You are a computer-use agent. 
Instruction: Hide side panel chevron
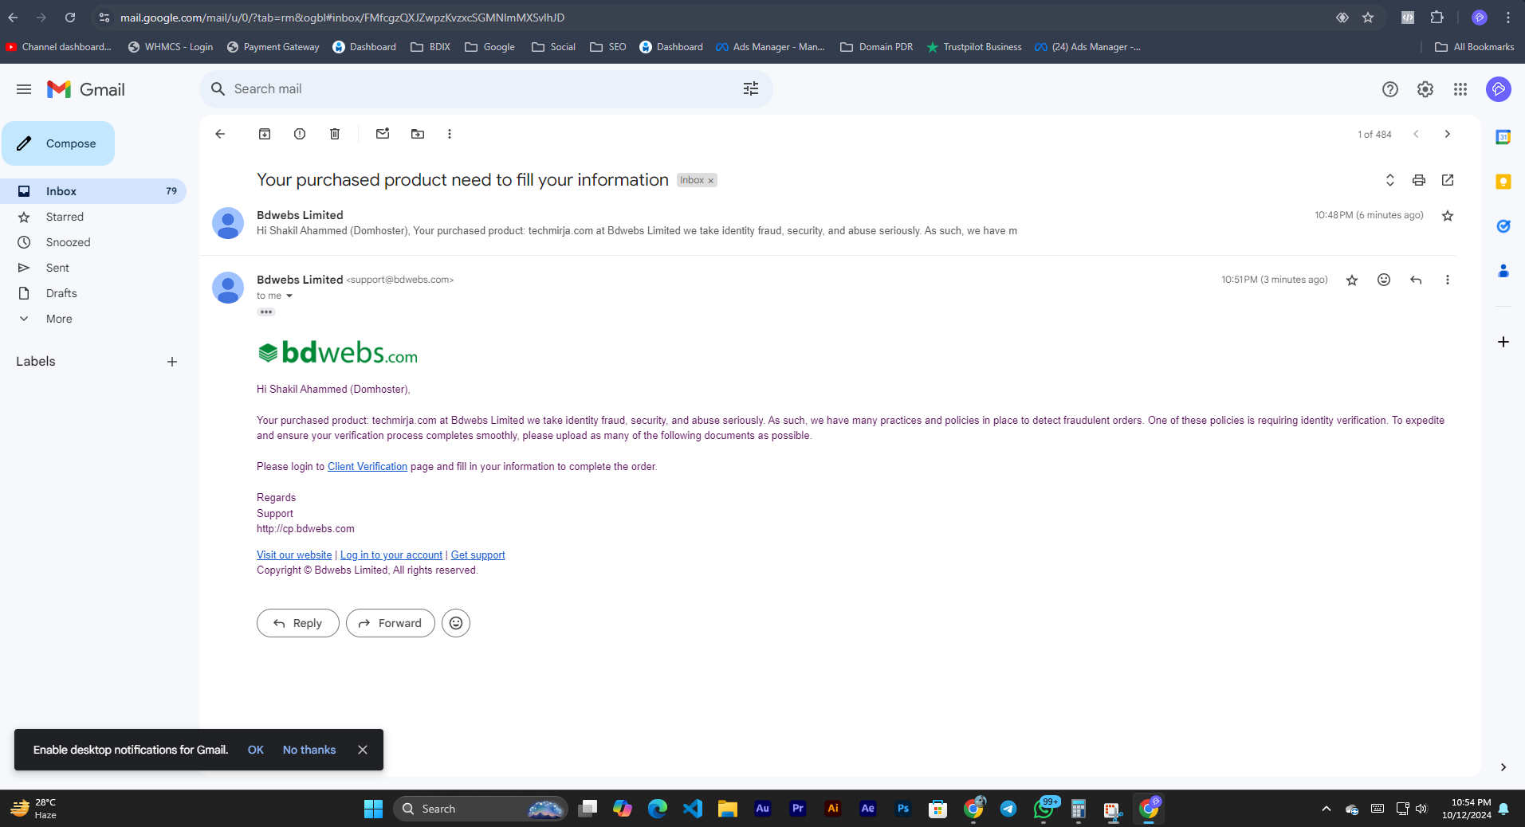1503,767
